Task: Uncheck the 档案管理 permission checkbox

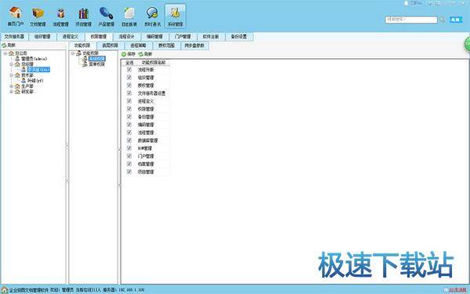Action: (129, 164)
